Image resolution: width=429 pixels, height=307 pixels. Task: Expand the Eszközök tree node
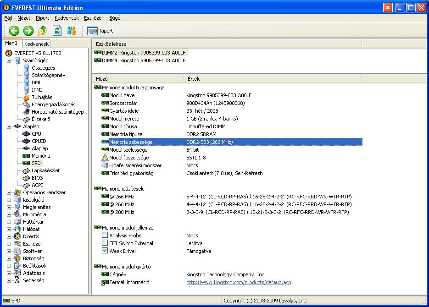click(9, 244)
